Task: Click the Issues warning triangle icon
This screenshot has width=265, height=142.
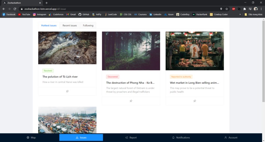Action: 77,138
